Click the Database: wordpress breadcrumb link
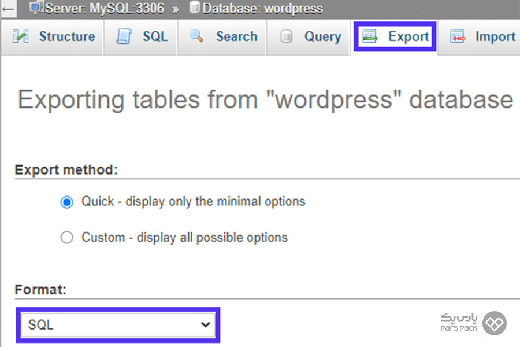Screen dimensions: 520x347 click(x=262, y=8)
